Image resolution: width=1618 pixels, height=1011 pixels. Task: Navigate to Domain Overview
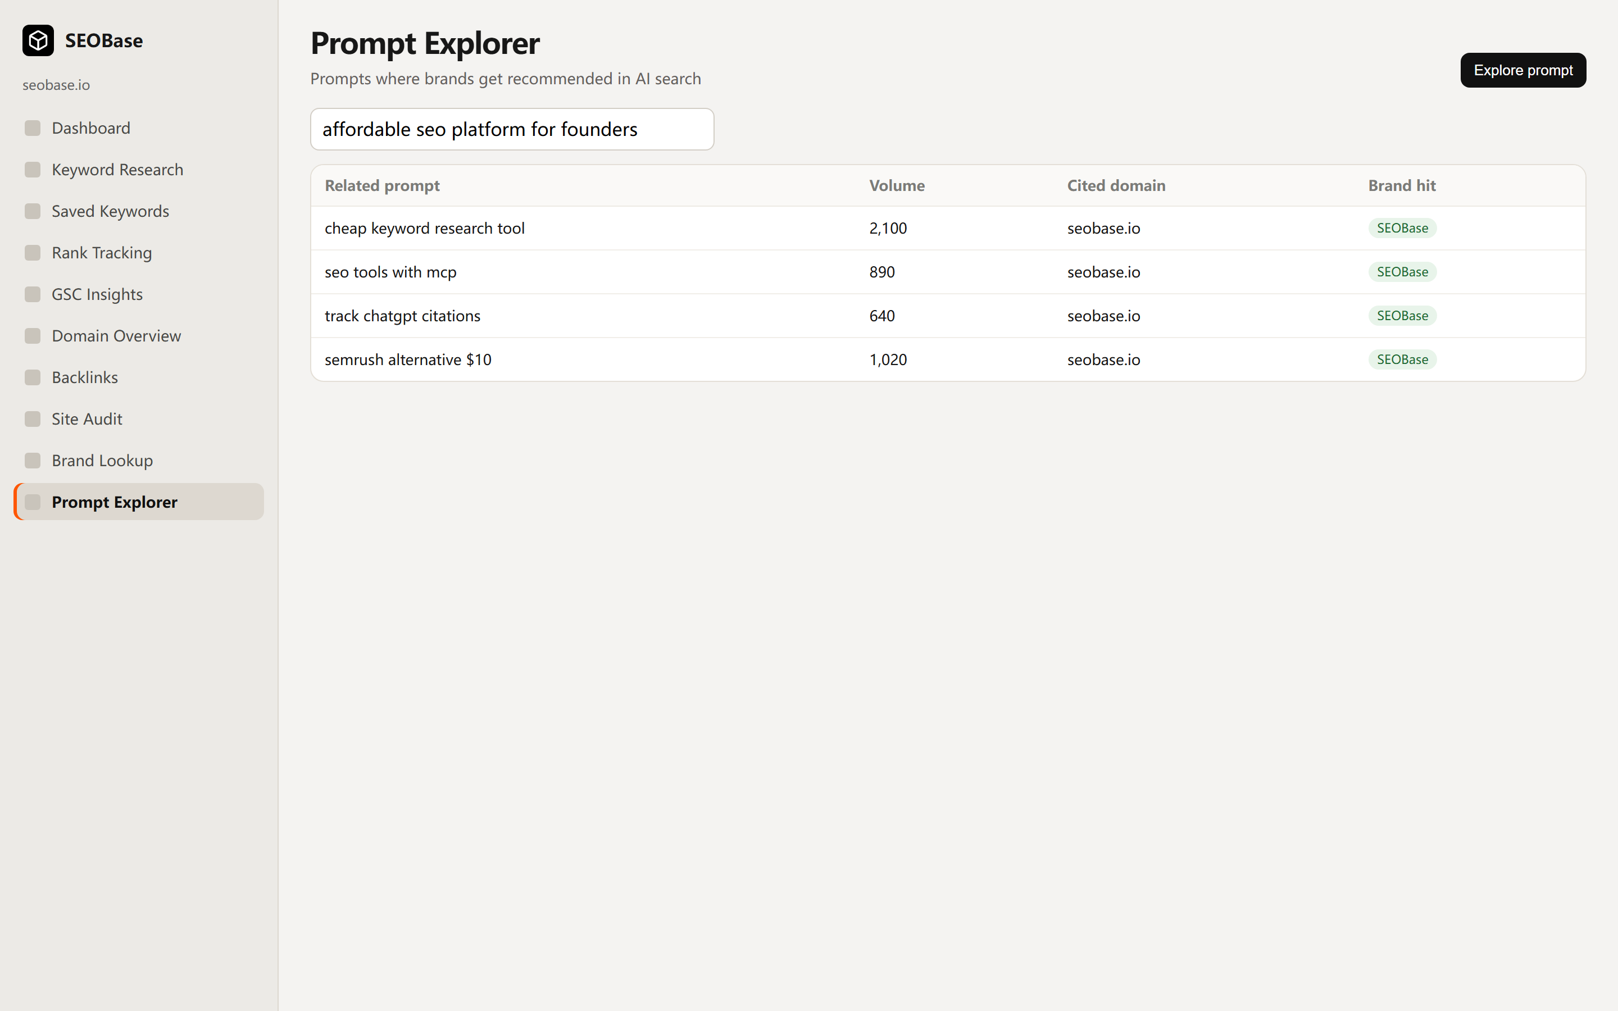click(x=138, y=336)
